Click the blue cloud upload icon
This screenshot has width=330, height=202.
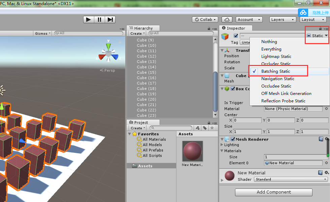(303, 13)
